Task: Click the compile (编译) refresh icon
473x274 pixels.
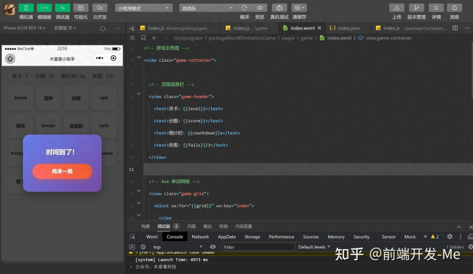Action: point(245,7)
